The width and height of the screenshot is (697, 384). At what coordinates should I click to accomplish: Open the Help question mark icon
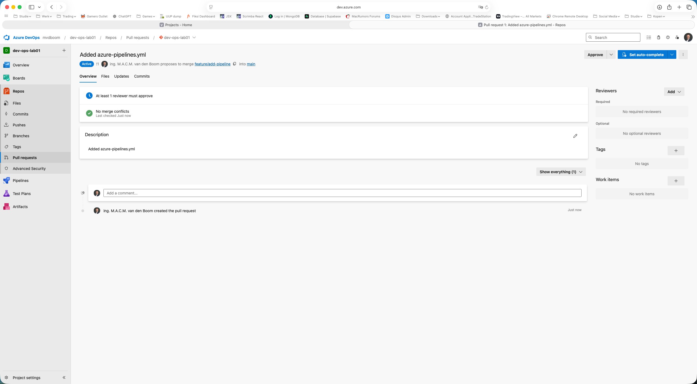point(668,37)
